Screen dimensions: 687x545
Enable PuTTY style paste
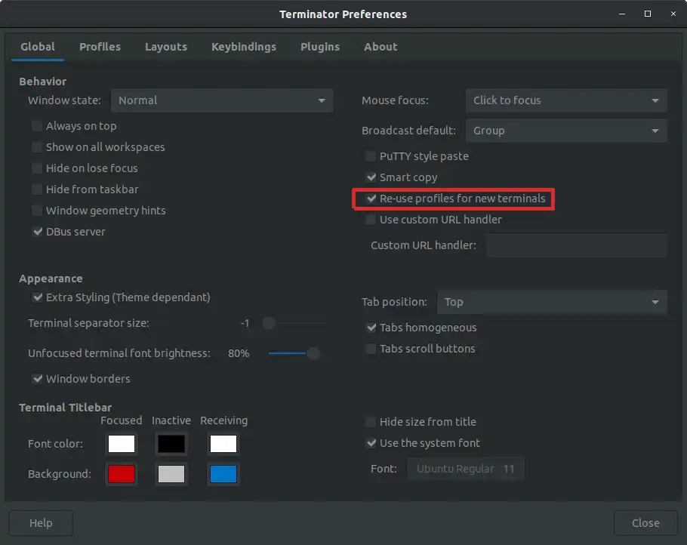coord(371,156)
